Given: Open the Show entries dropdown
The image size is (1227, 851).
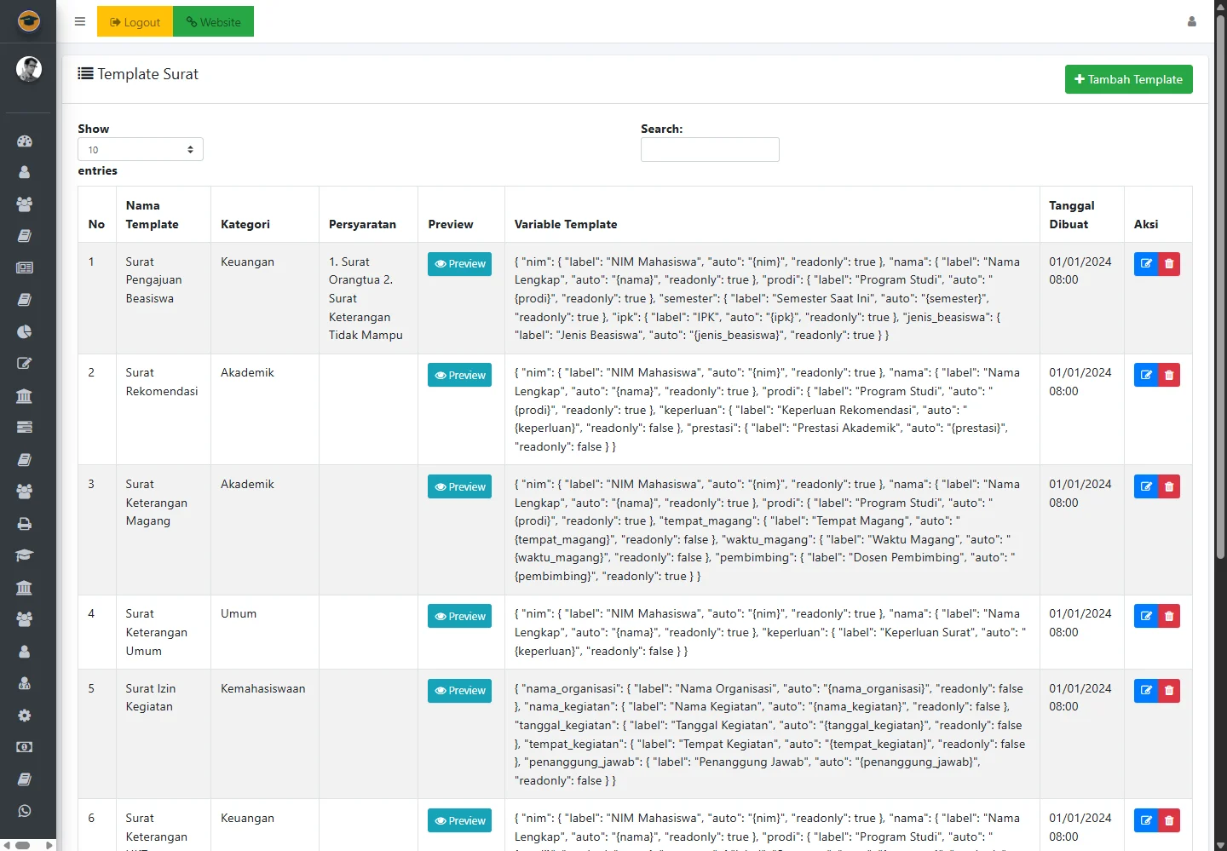Looking at the screenshot, I should (x=141, y=150).
